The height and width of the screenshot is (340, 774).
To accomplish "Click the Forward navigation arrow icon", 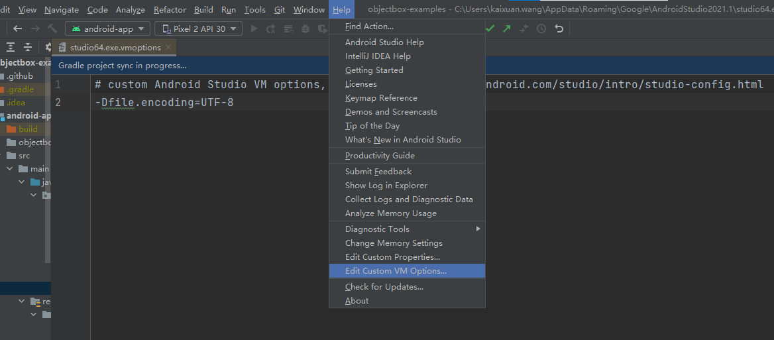I will coord(35,28).
